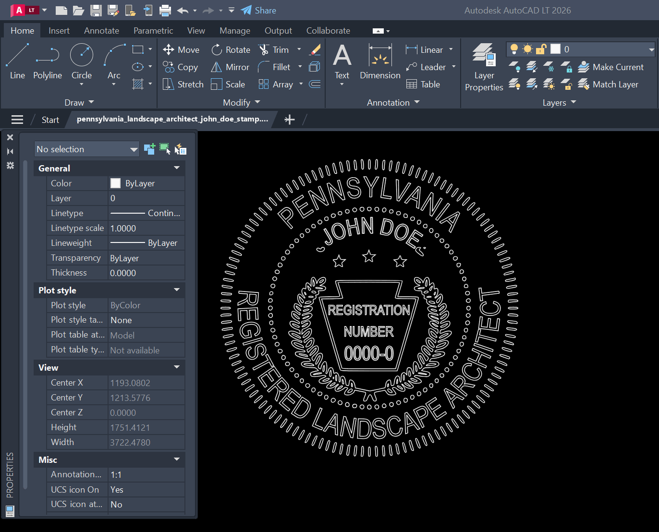The width and height of the screenshot is (659, 532).
Task: Click the Match Layer tool
Action: pos(608,84)
